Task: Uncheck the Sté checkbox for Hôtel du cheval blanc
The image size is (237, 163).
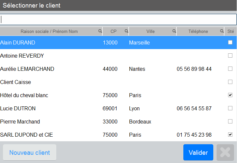Action: pyautogui.click(x=230, y=95)
